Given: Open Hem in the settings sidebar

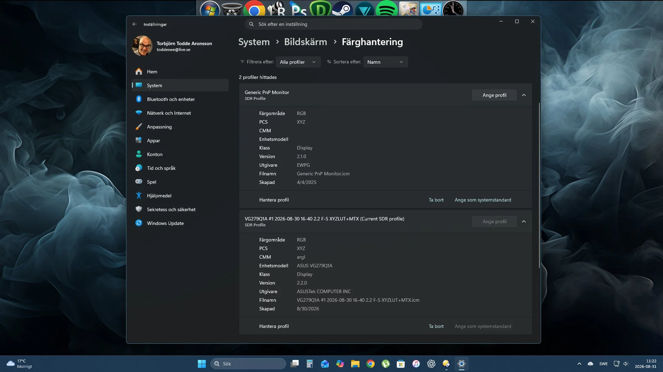Looking at the screenshot, I should tap(180, 72).
